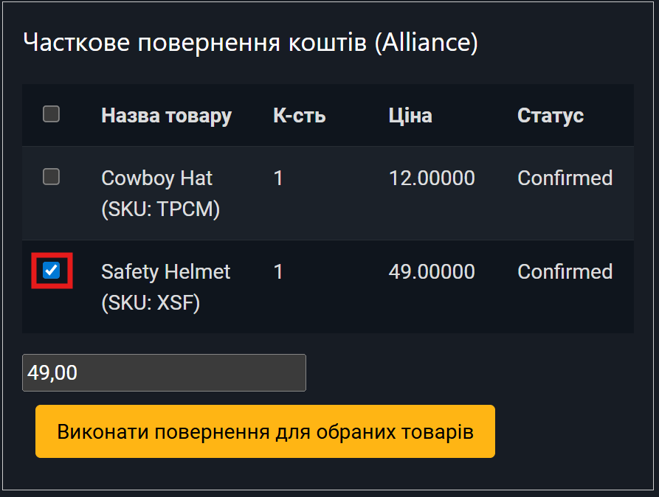
Task: Click the 'К-сть' column header
Action: point(299,116)
